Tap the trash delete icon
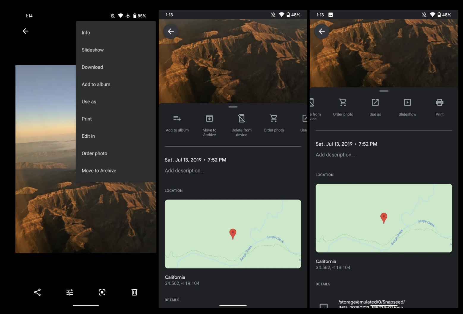 [134, 292]
